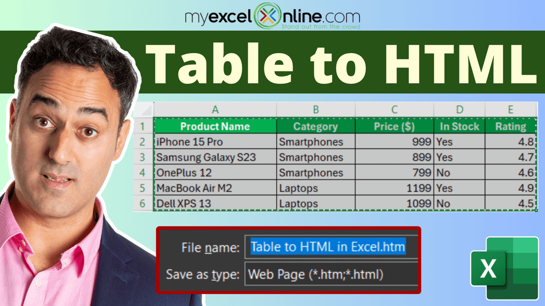This screenshot has width=545, height=306.
Task: Select column E header
Action: point(510,110)
